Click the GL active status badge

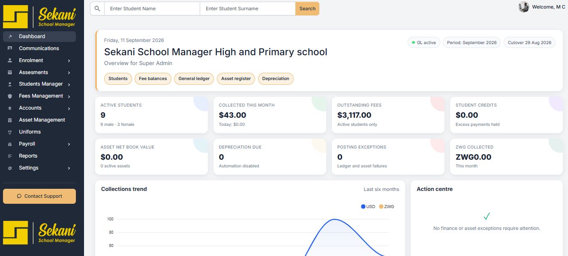click(x=424, y=43)
